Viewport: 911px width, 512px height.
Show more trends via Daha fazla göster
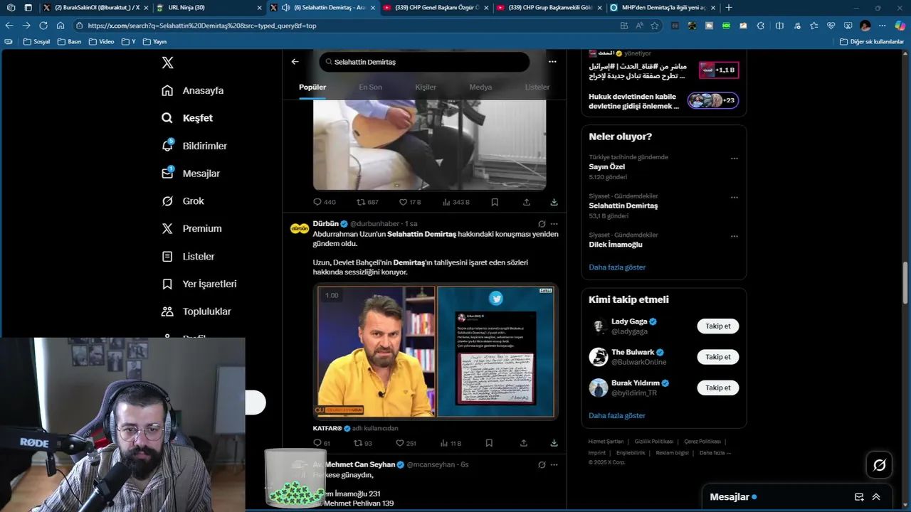point(617,267)
